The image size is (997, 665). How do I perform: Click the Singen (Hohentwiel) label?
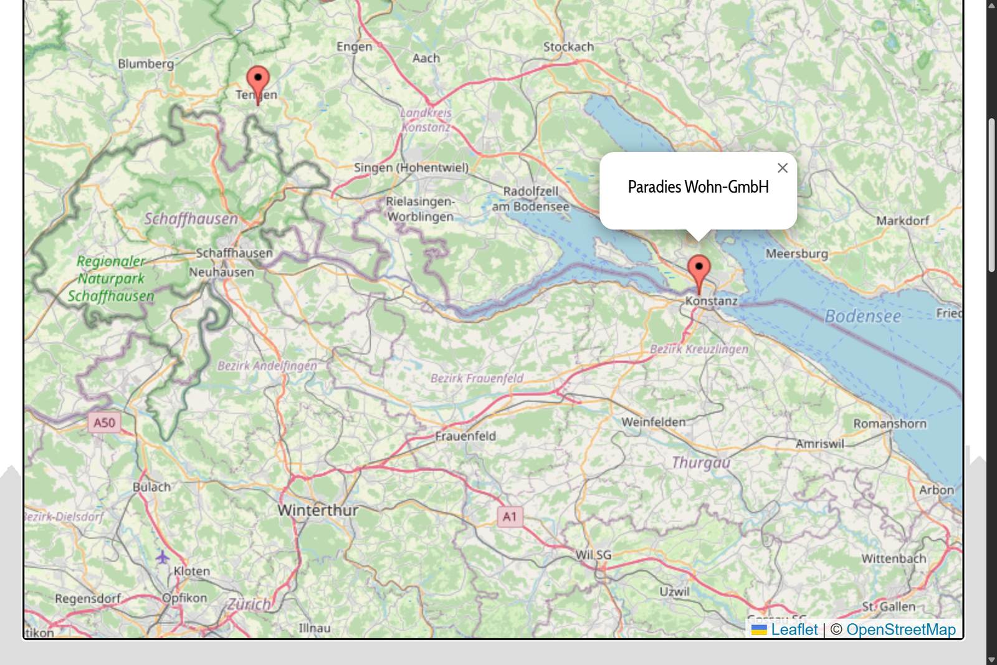pos(411,168)
